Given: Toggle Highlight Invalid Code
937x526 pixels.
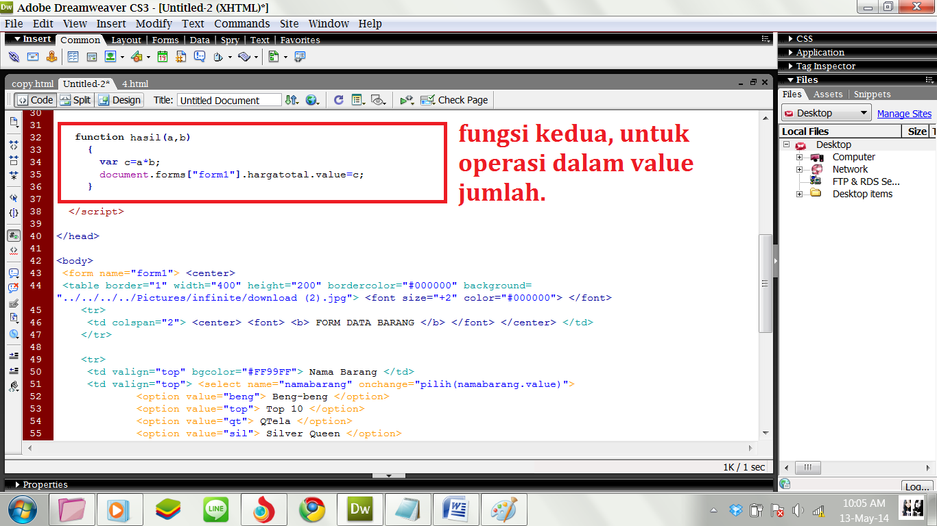Looking at the screenshot, I should pos(14,251).
